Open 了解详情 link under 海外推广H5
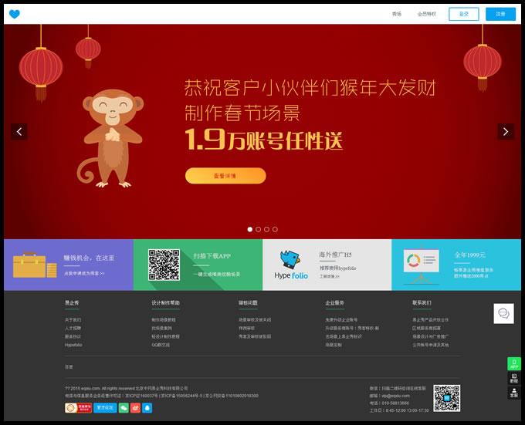 pos(329,277)
